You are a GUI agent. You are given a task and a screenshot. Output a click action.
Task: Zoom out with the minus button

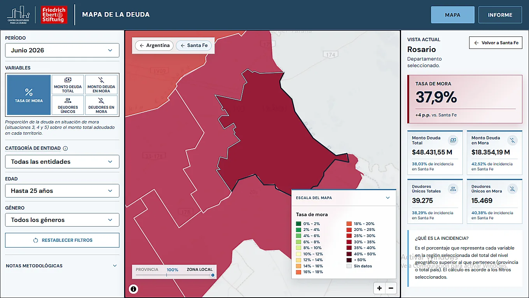pyautogui.click(x=391, y=288)
